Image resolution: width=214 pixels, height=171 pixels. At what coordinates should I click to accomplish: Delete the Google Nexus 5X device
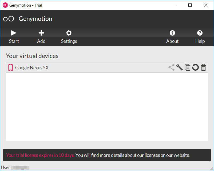[x=204, y=67]
